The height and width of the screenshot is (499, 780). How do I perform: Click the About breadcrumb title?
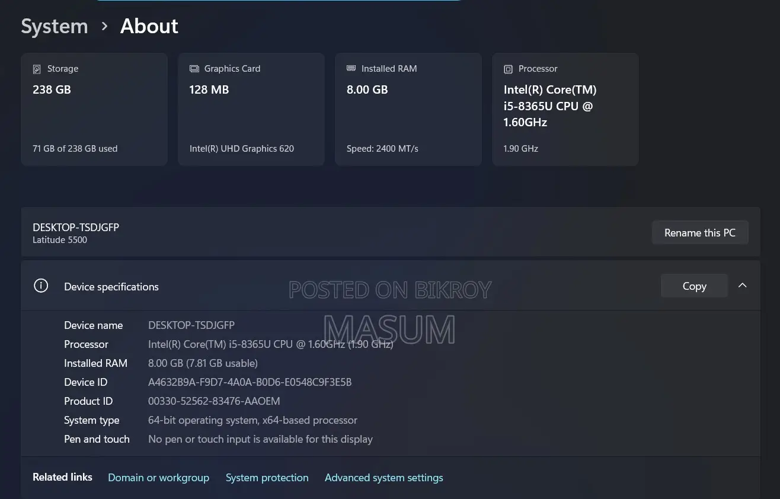(149, 26)
